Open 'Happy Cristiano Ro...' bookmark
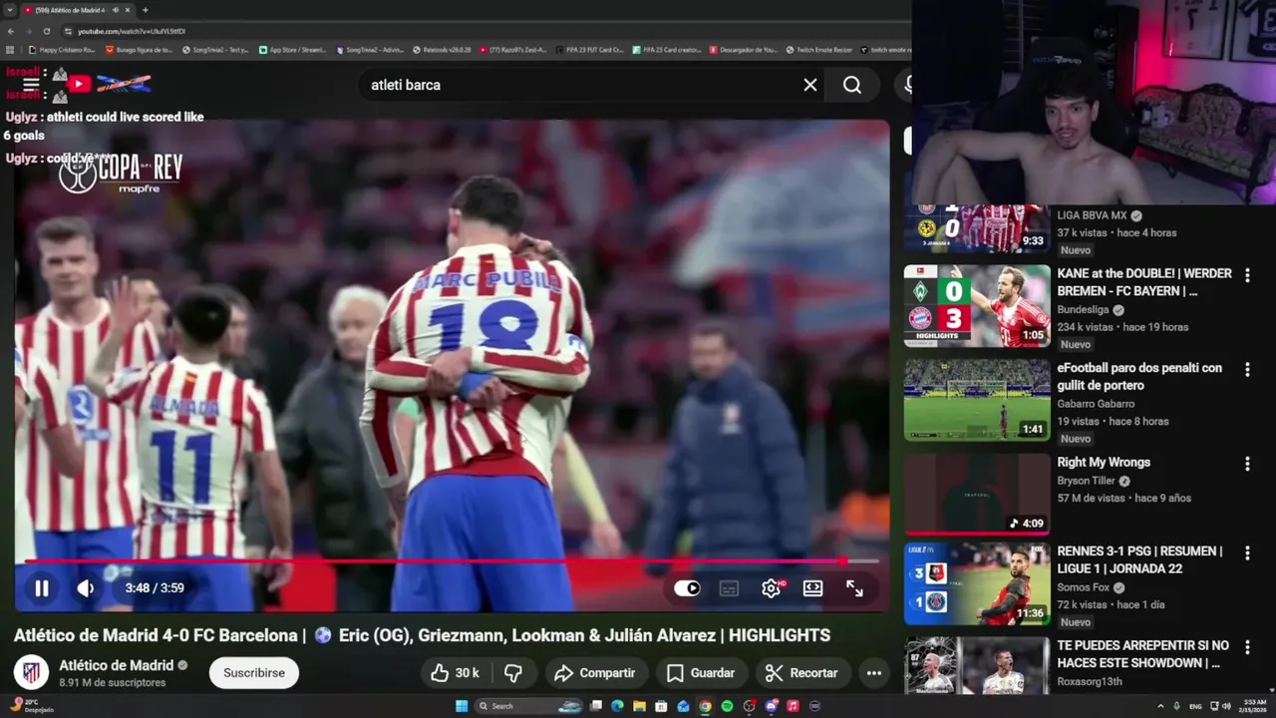The image size is (1276, 718). click(62, 49)
